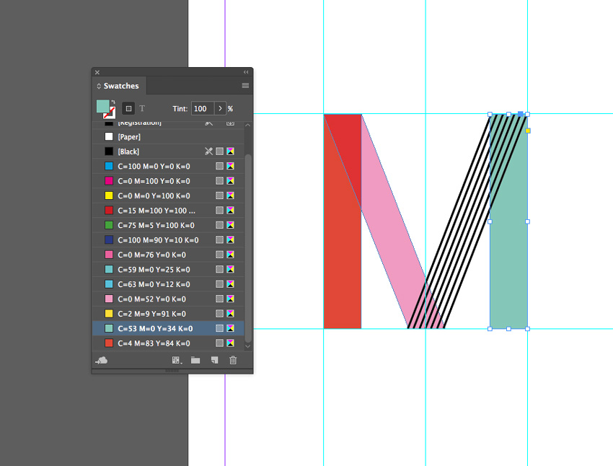Click process icon on C=2 M=9 Y=91 row
This screenshot has height=466, width=613.
click(x=220, y=314)
